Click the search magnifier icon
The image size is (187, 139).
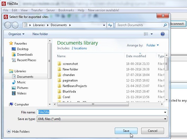[165, 25]
